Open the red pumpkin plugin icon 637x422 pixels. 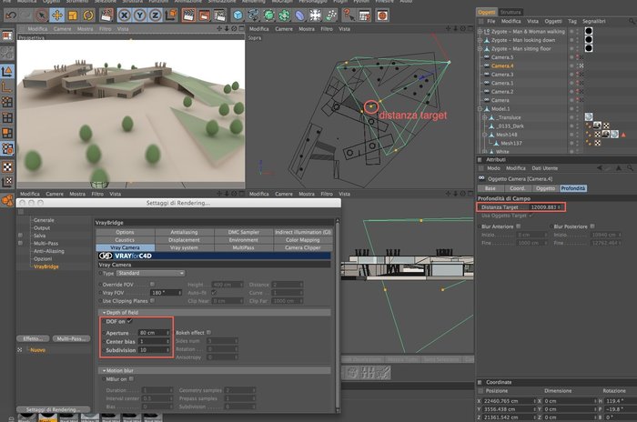pyautogui.click(x=382, y=15)
